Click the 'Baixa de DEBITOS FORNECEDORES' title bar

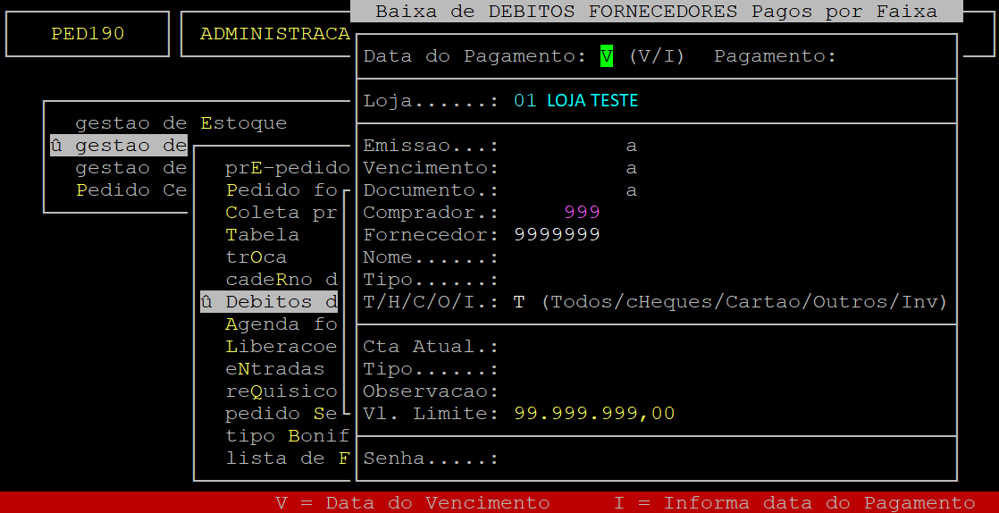(x=656, y=12)
